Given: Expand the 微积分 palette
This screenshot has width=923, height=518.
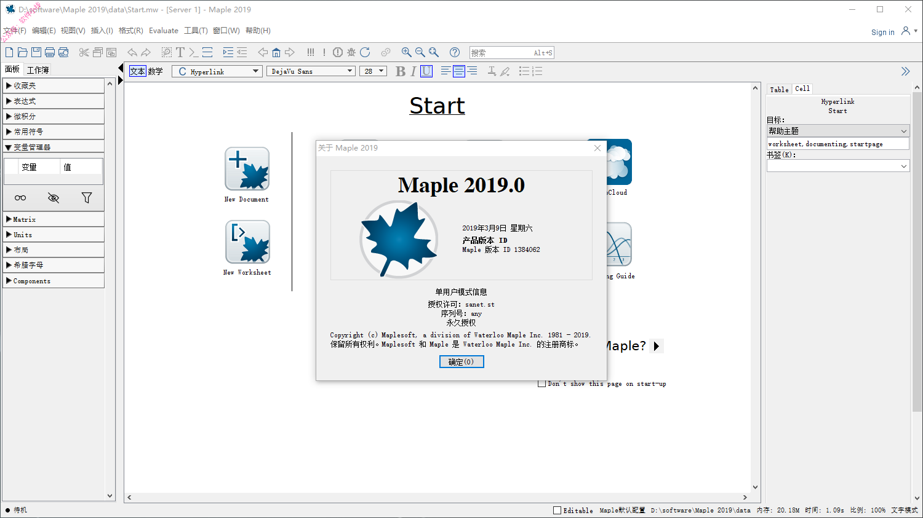Looking at the screenshot, I should [x=54, y=116].
